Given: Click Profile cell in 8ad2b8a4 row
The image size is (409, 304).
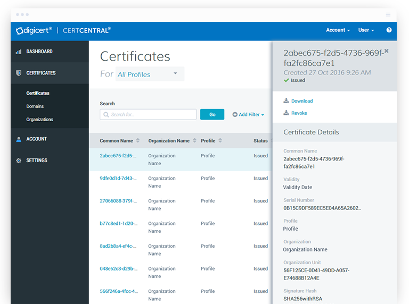Looking at the screenshot, I should pyautogui.click(x=208, y=246).
